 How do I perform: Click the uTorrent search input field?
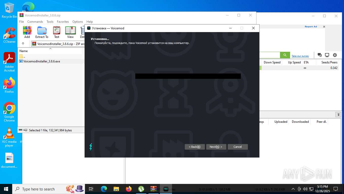point(270,55)
